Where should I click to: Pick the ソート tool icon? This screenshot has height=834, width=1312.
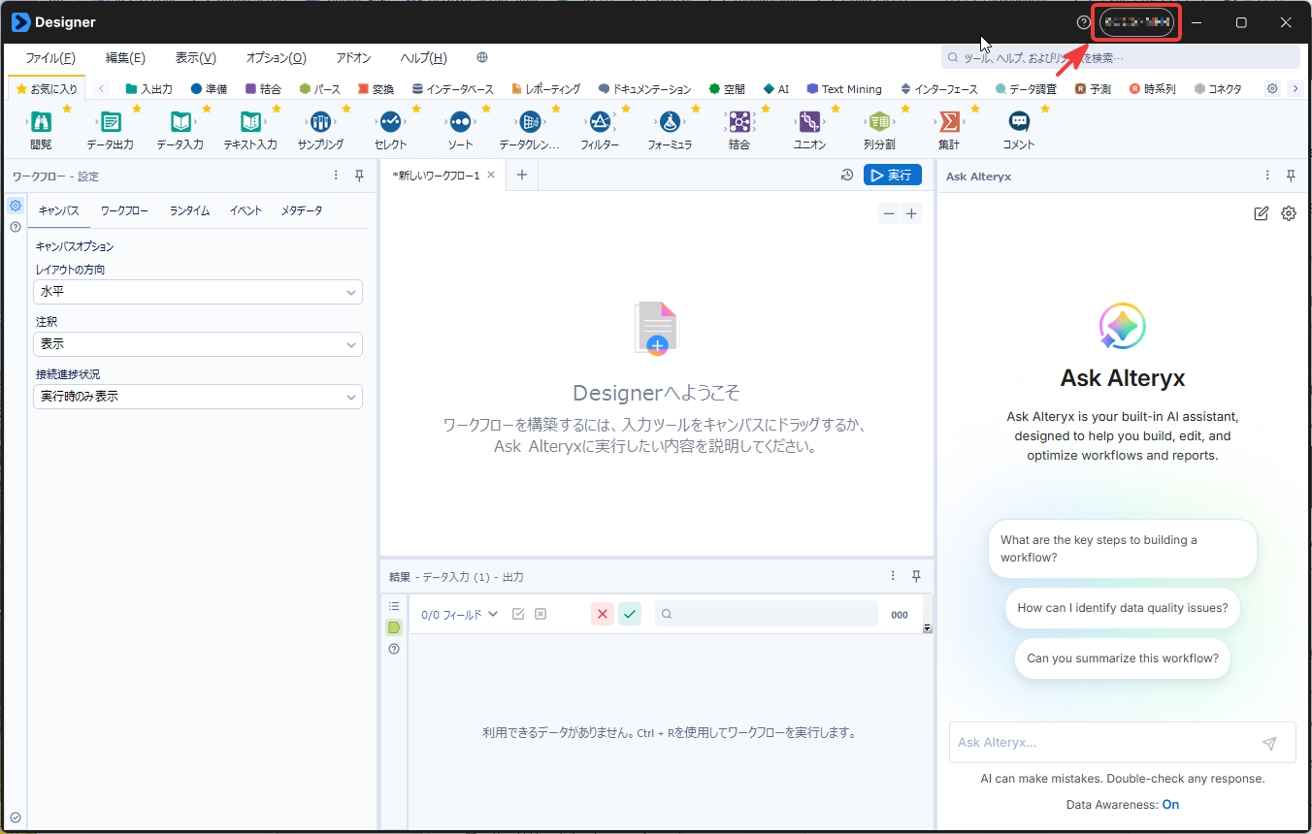(x=460, y=122)
